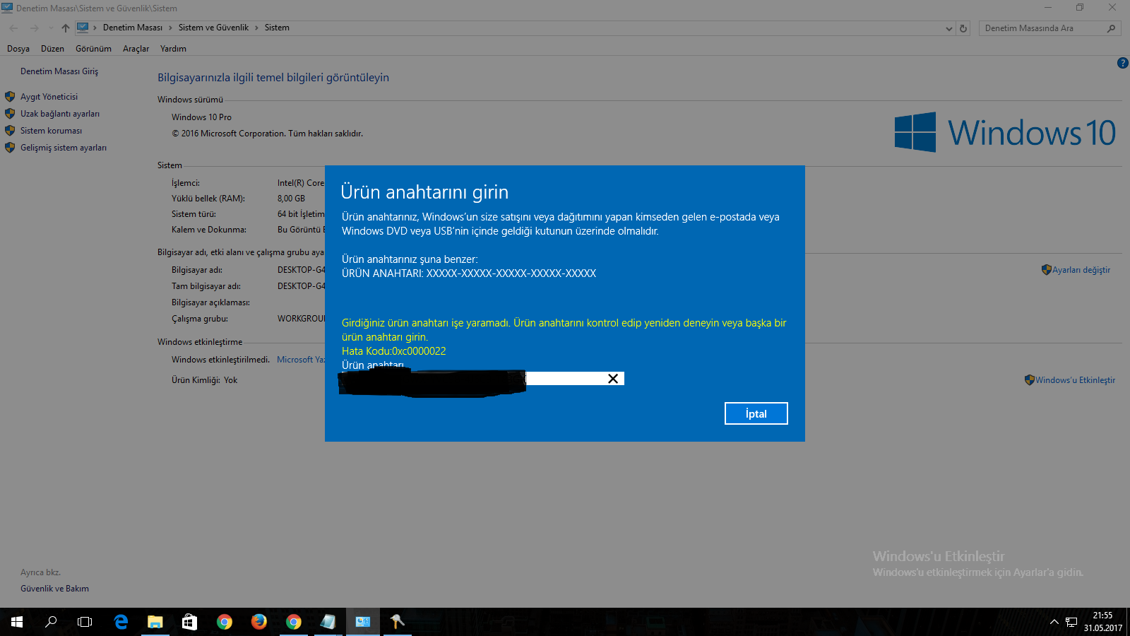Expand the address bar history dropdown
The image size is (1130, 636).
coord(948,28)
